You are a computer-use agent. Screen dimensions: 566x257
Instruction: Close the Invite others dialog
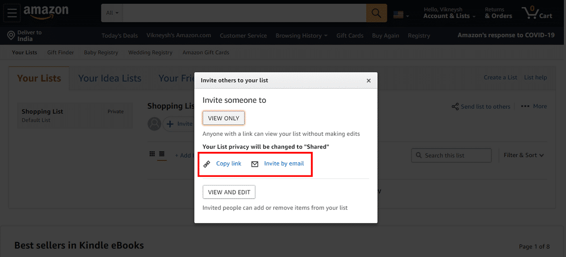coord(369,81)
